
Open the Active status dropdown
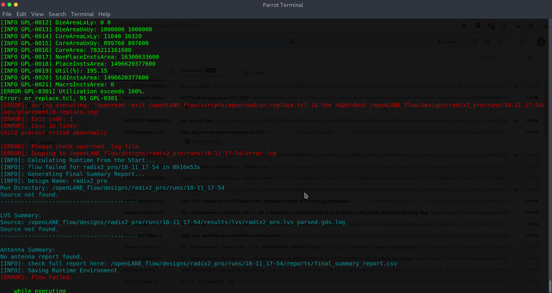coord(448,42)
